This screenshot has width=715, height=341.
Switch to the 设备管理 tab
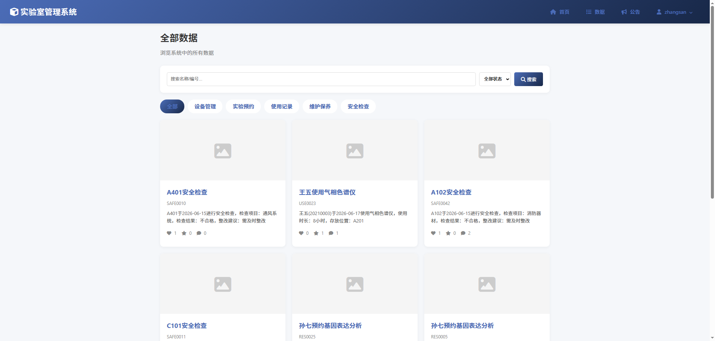pyautogui.click(x=205, y=107)
